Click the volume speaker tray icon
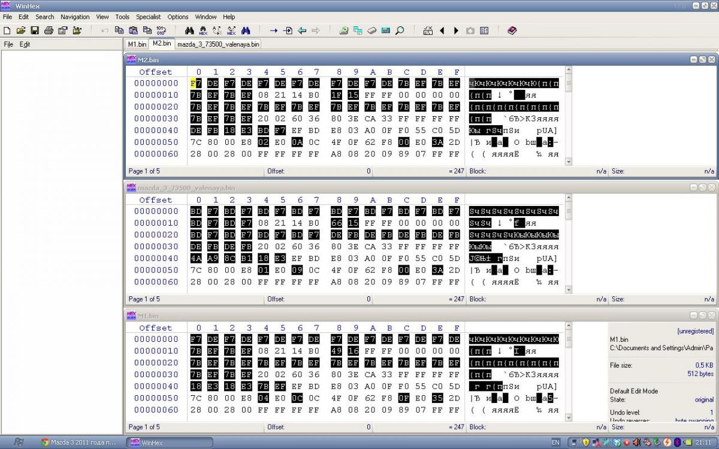The height and width of the screenshot is (449, 719). pos(636,442)
